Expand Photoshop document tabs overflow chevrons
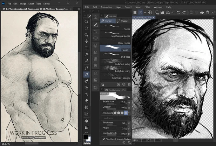 [79, 9]
